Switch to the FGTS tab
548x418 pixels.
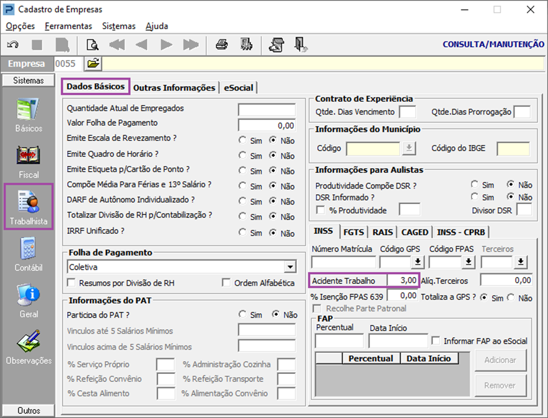pos(353,232)
